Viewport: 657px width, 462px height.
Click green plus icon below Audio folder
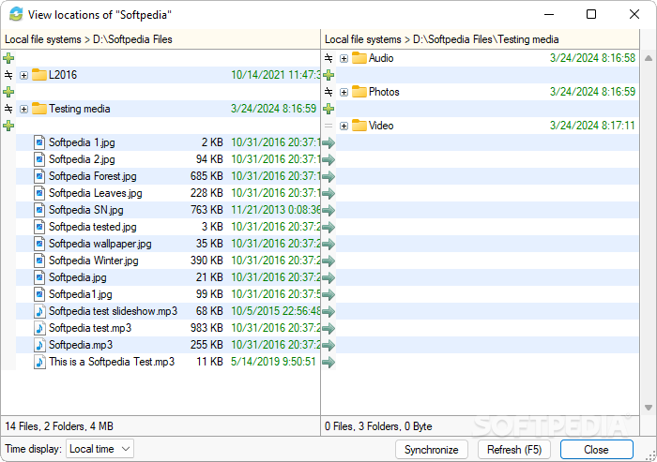tap(328, 75)
